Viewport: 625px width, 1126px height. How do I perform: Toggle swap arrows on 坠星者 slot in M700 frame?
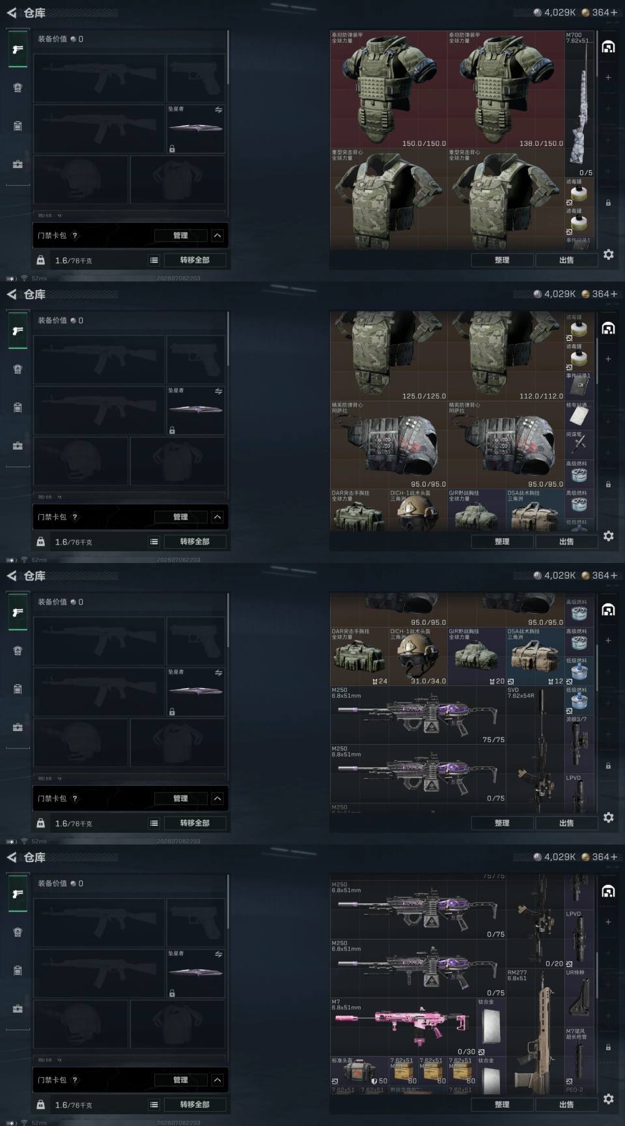(218, 110)
